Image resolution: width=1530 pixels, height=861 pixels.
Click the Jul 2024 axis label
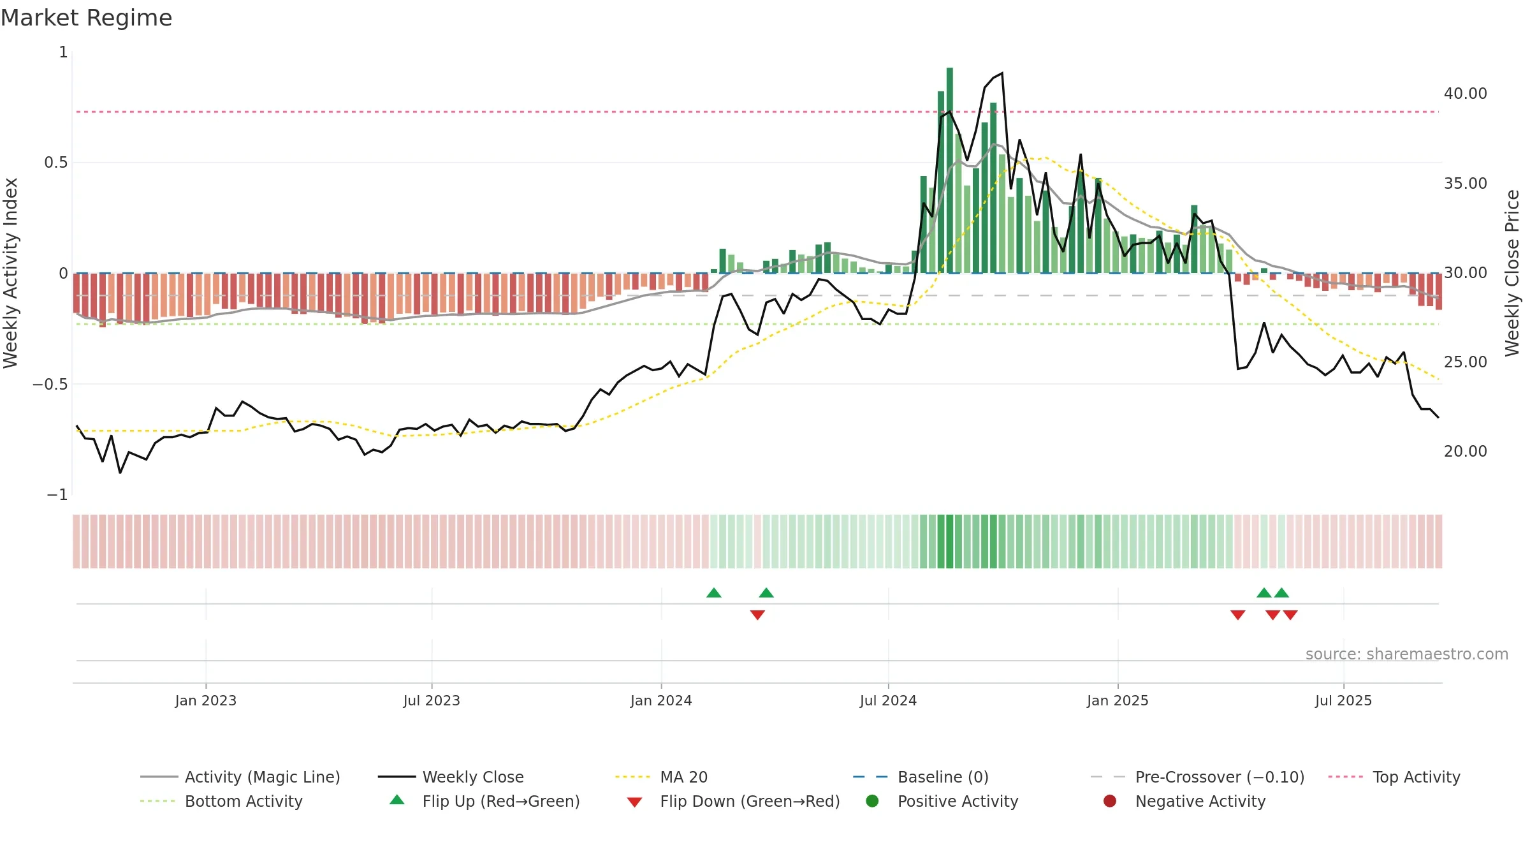pos(888,700)
